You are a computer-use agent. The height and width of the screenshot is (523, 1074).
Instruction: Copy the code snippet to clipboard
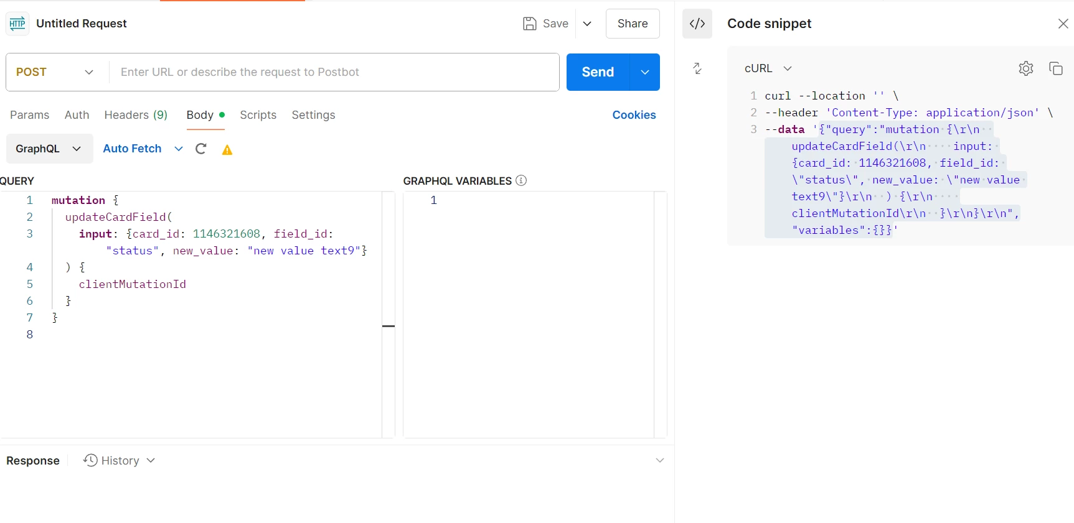tap(1056, 68)
